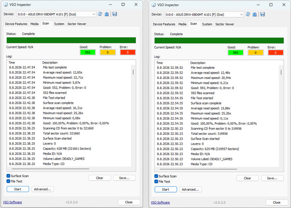
Task: Open Device dropdown in left window
Action: pyautogui.click(x=56, y=14)
